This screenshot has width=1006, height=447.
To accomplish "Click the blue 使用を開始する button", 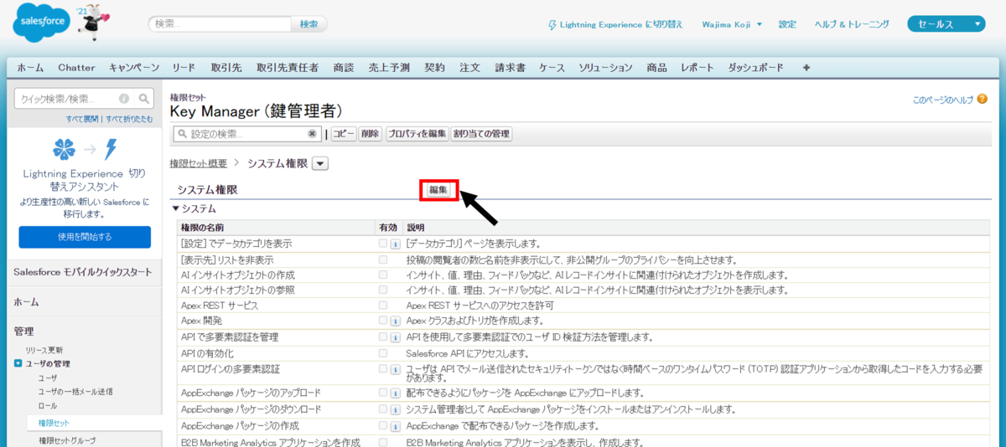I will coord(85,237).
